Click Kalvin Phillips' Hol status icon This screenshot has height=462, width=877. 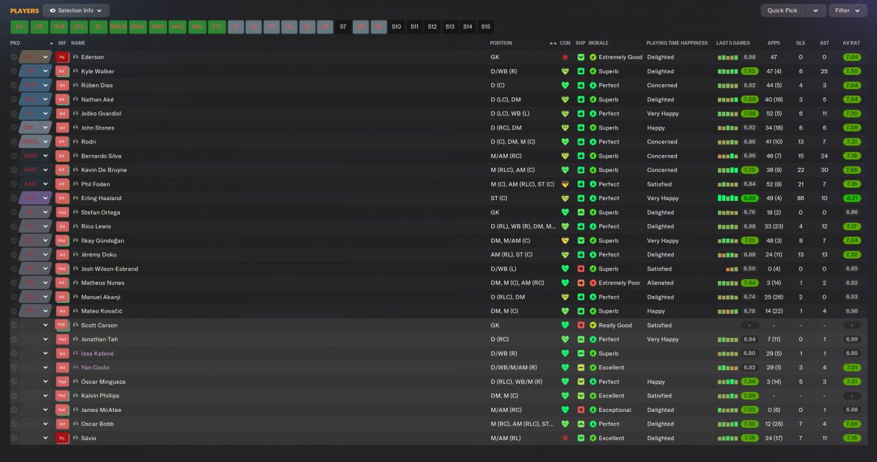pos(62,396)
